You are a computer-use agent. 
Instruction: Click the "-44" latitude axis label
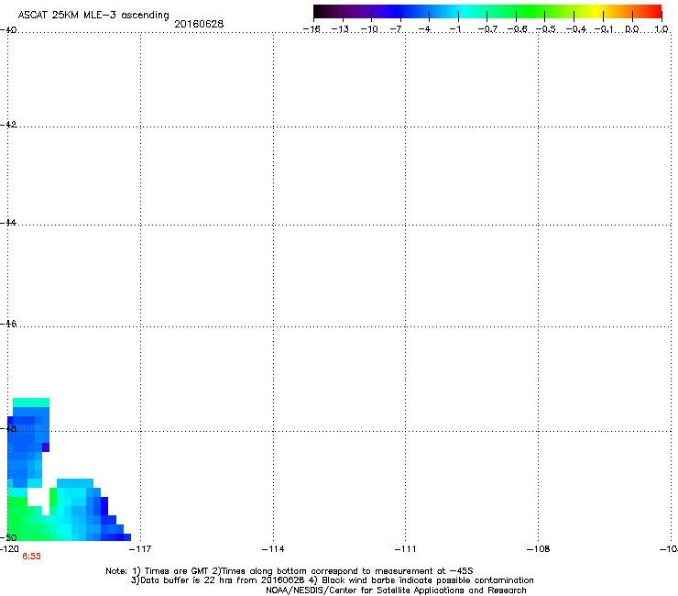point(8,223)
